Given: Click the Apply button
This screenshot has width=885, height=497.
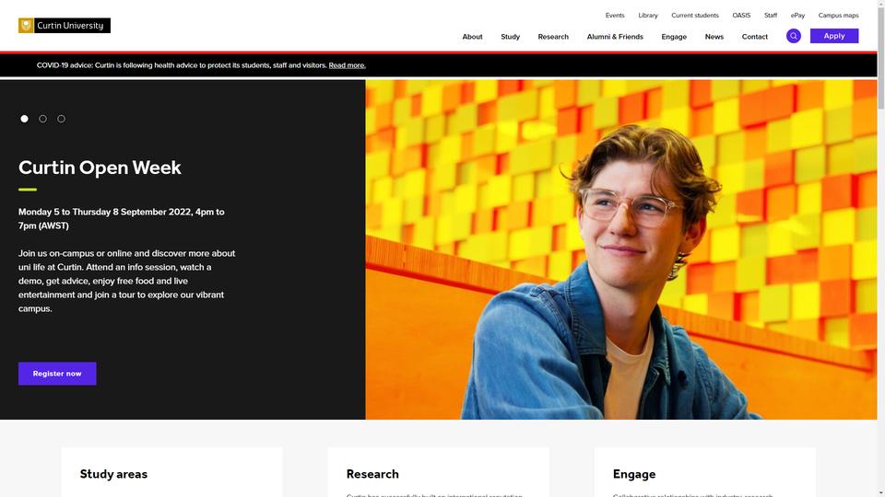Looking at the screenshot, I should pos(834,36).
